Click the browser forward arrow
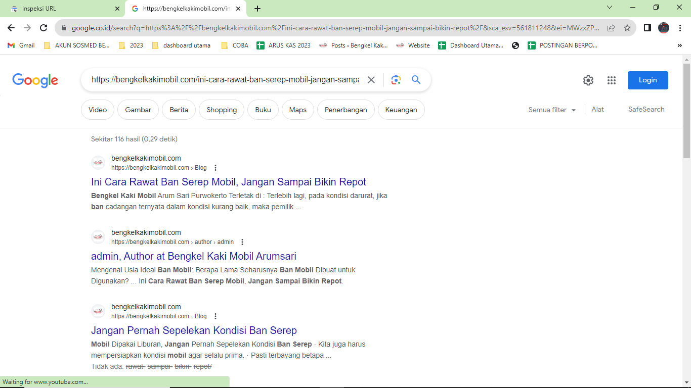Screen dimensions: 691x388 pos(27,28)
